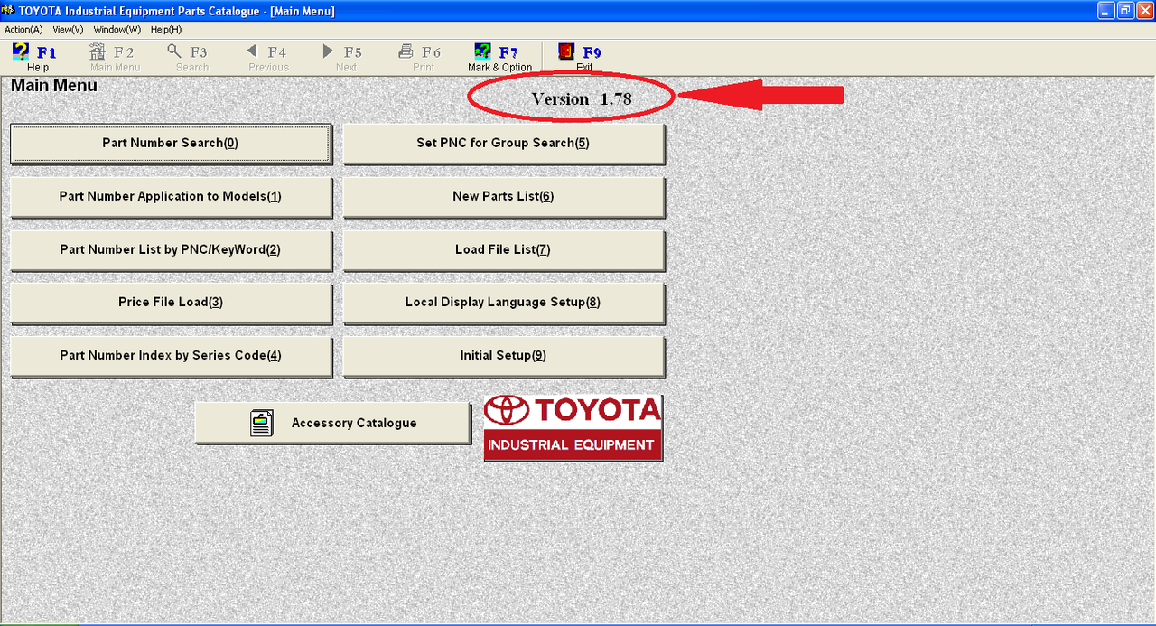
Task: Restore down the catalogue window
Action: (x=1125, y=11)
